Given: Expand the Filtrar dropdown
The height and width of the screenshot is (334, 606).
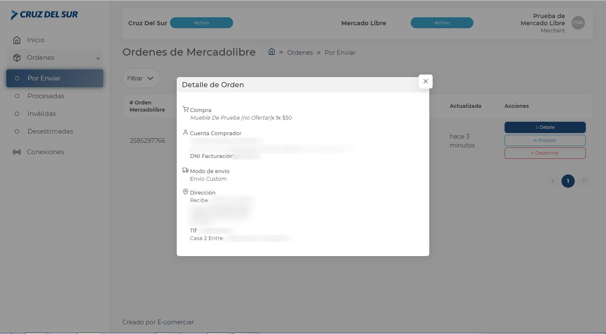Looking at the screenshot, I should pyautogui.click(x=141, y=78).
